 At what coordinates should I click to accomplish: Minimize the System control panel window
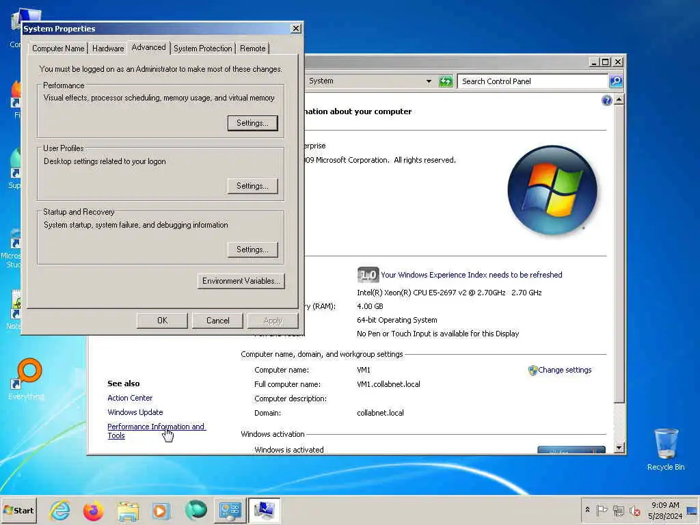click(x=593, y=62)
